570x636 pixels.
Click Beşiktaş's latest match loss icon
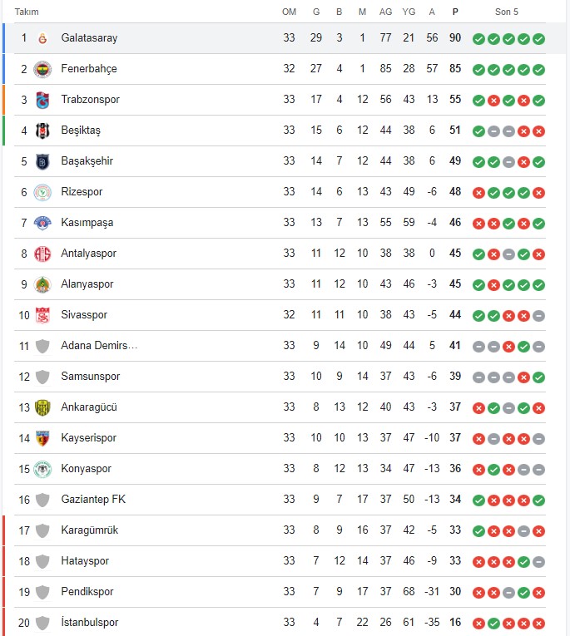[x=538, y=131]
